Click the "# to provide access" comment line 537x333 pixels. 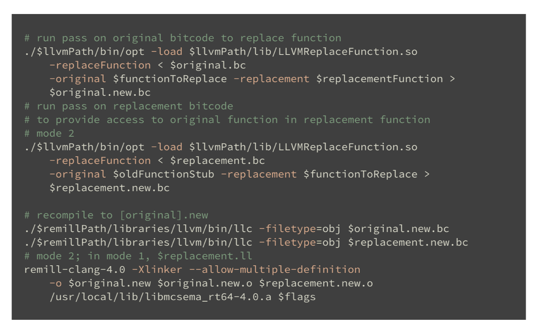(227, 120)
